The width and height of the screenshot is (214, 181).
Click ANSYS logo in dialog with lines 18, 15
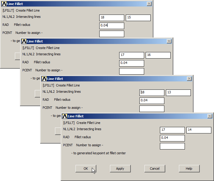click(4, 4)
